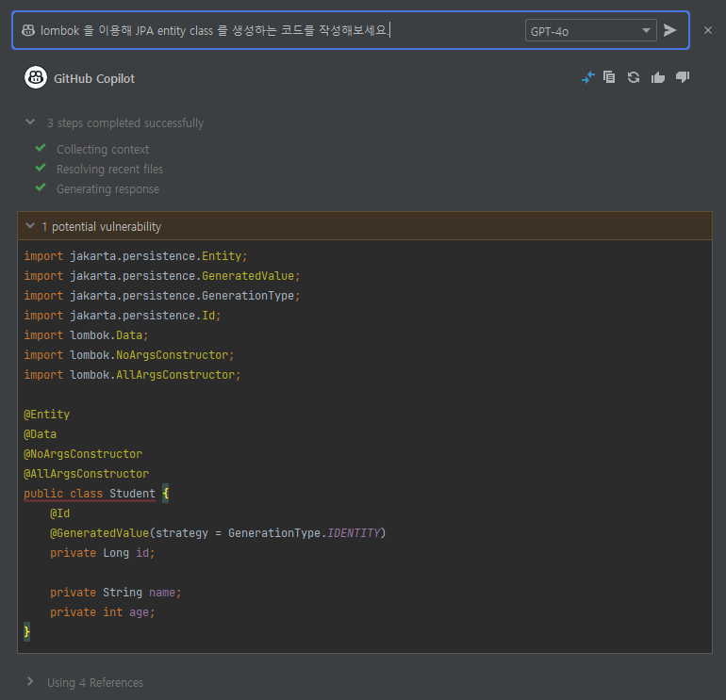Click import jakarta.persistence.GenerationType line
The width and height of the screenshot is (726, 700).
click(162, 296)
